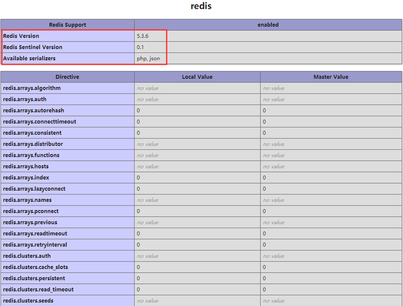Select the redis.arrays.functions directive
Screen dimensions: 403x306
(x=31, y=155)
